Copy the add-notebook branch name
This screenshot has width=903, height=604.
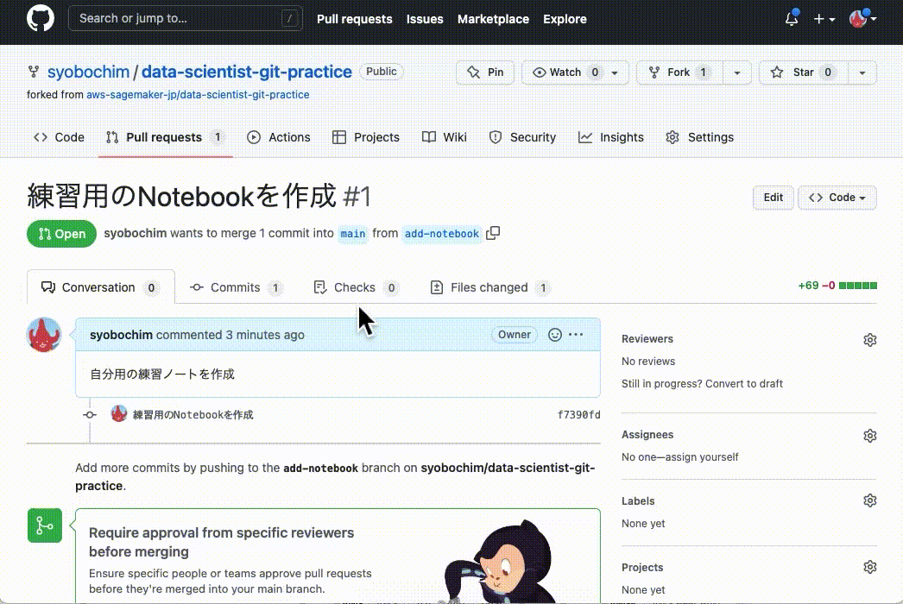493,233
